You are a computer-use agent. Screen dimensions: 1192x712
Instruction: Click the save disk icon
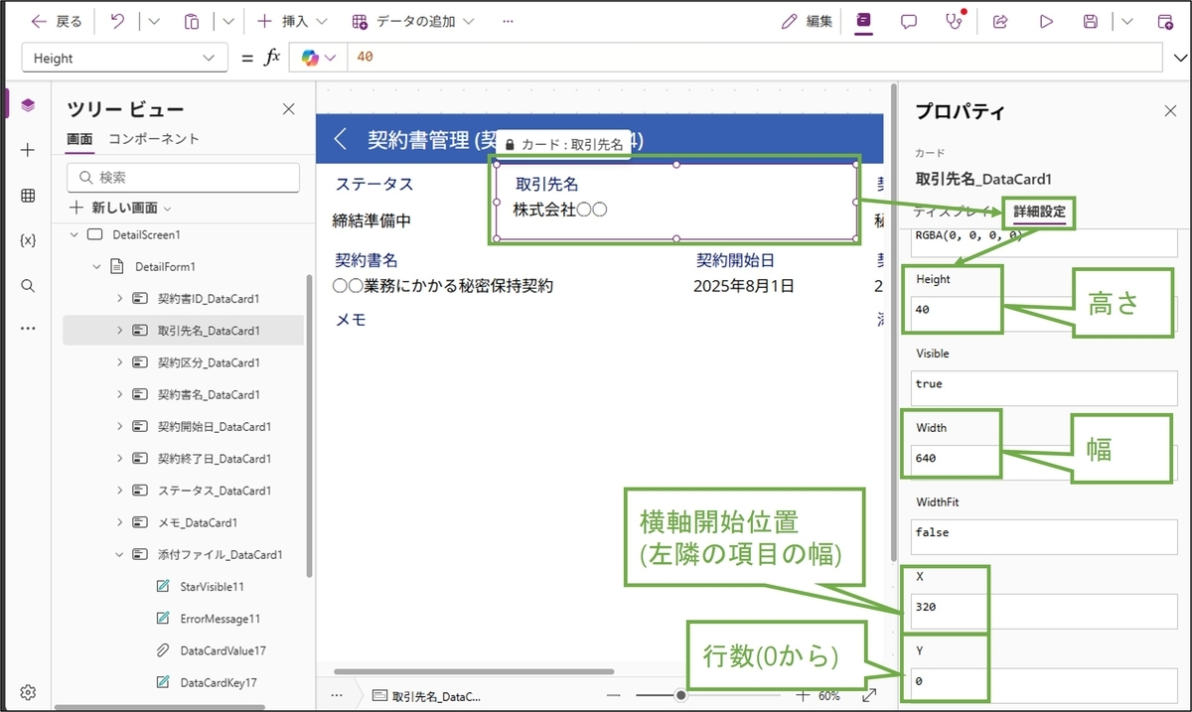tap(1091, 21)
